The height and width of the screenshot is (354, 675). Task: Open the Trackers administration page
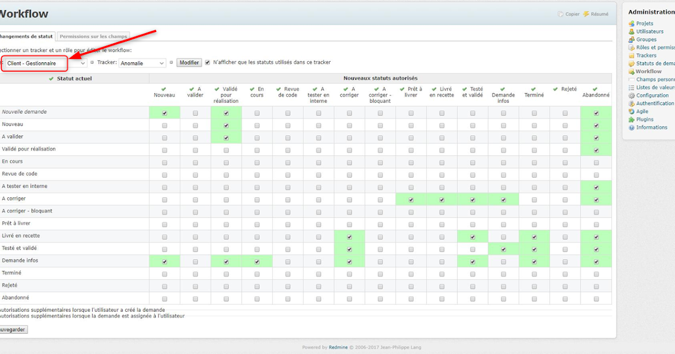(x=648, y=55)
